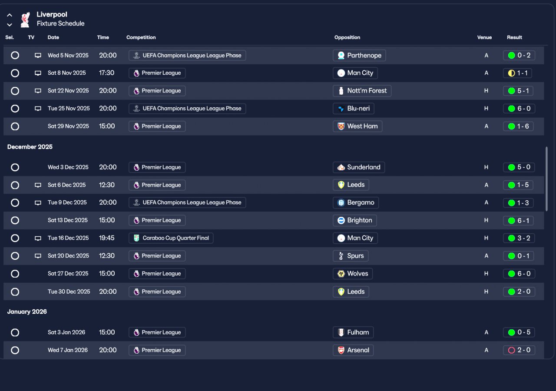Click the Nott'm Forest club crest
Screen dimensions: 556x391
(341, 91)
